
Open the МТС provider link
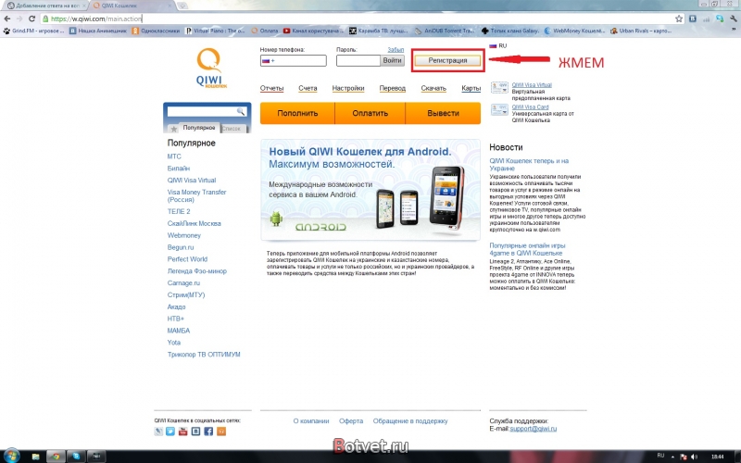[x=174, y=156]
